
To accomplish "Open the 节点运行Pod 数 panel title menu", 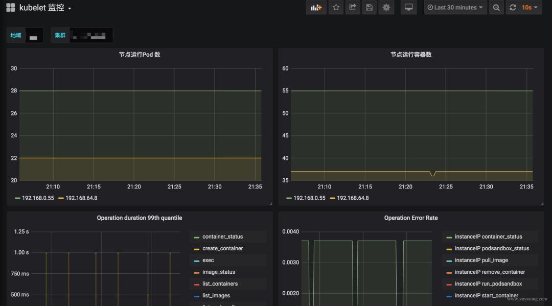I will [x=140, y=54].
